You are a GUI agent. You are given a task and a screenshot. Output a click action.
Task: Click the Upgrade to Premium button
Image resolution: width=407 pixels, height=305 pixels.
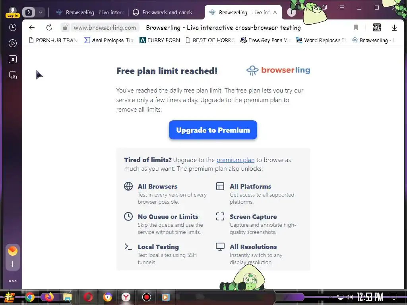213,130
